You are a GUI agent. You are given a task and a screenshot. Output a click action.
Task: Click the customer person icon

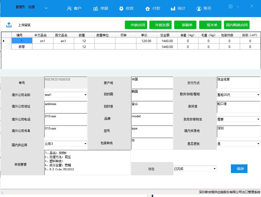[69, 8]
